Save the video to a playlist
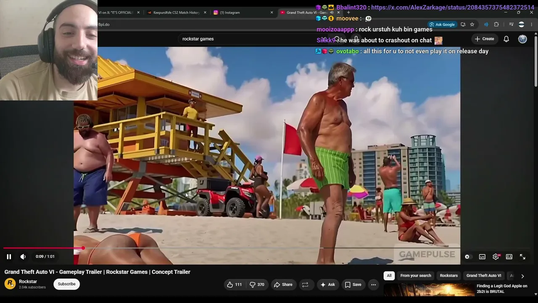This screenshot has height=303, width=538. pos(353,285)
